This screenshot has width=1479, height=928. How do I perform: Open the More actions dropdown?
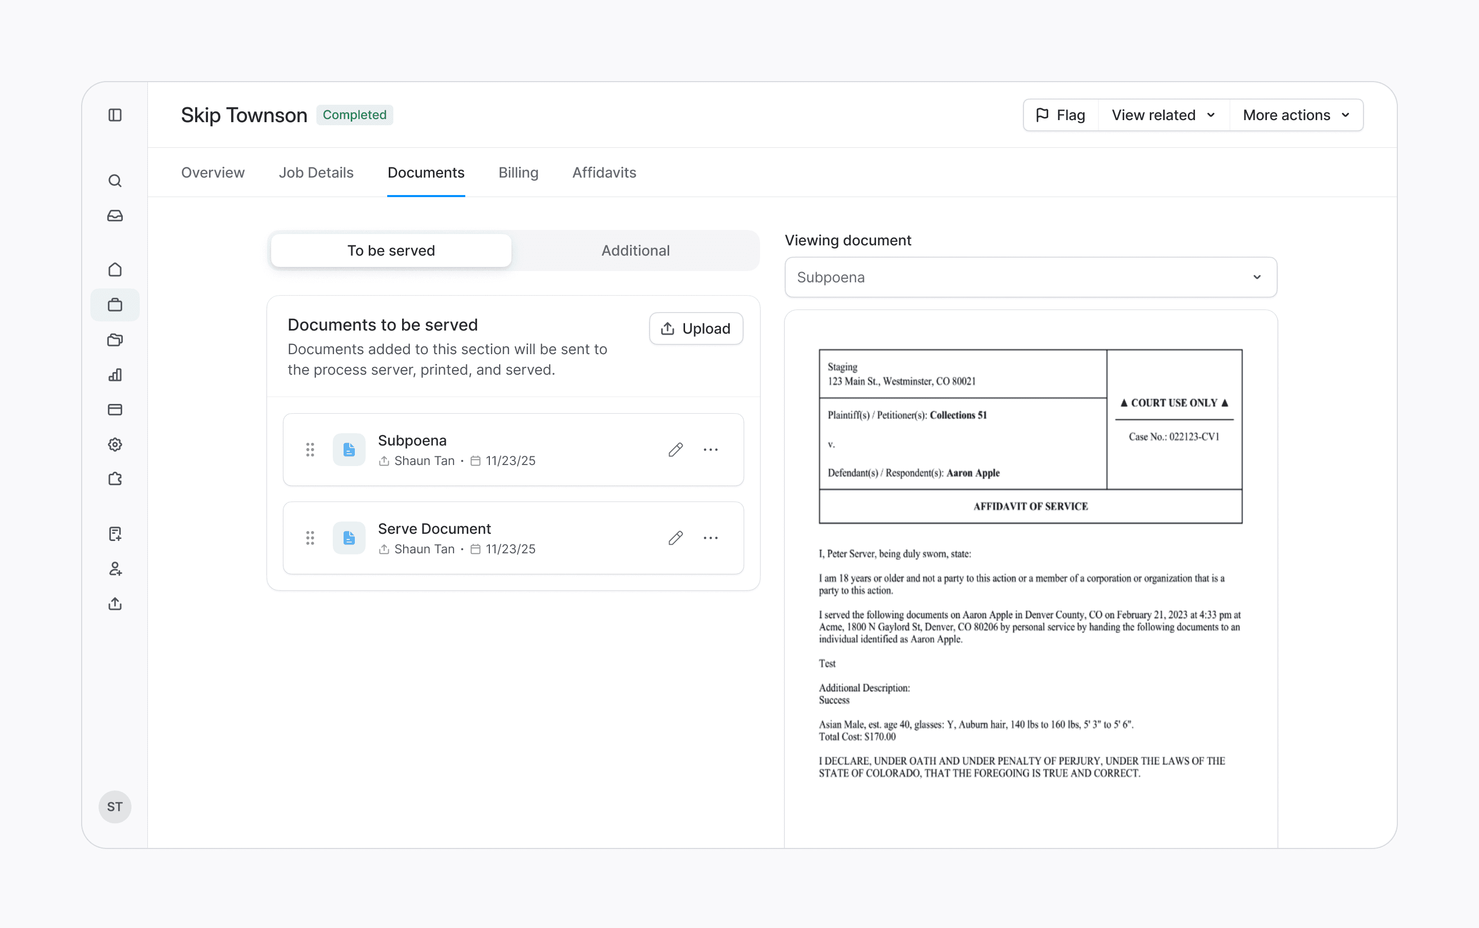1296,115
